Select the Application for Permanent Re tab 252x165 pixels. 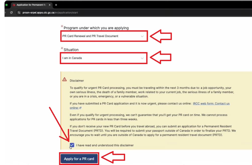(31, 5)
